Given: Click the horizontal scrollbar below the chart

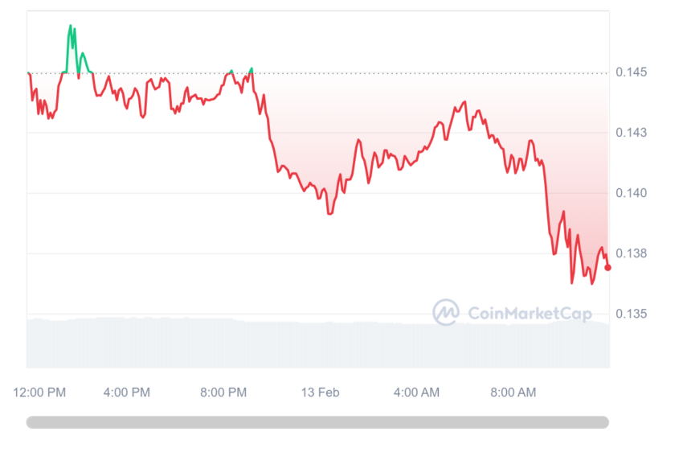Looking at the screenshot, I should (317, 422).
